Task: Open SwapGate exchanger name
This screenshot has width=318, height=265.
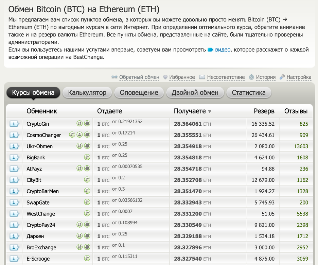Action: [x=38, y=202]
